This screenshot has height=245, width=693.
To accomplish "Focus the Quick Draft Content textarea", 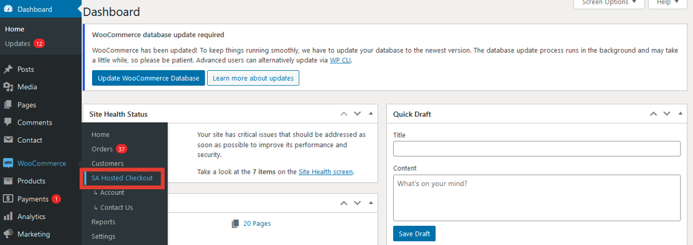I will pyautogui.click(x=536, y=197).
